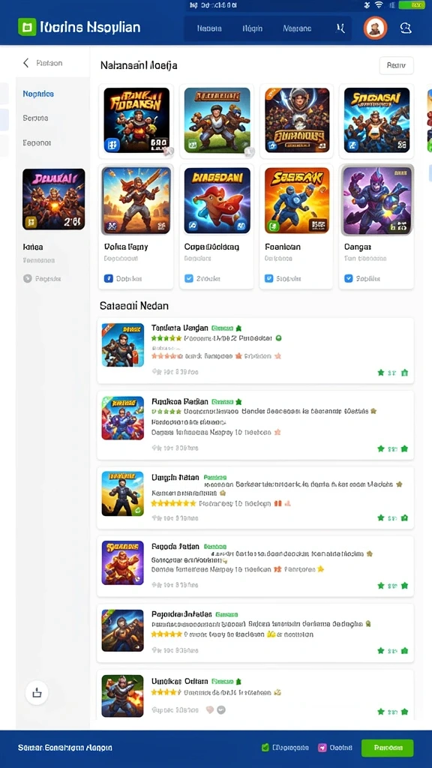This screenshot has width=432, height=768.
Task: Toggle the checkbox under Cangaz card
Action: (x=348, y=279)
